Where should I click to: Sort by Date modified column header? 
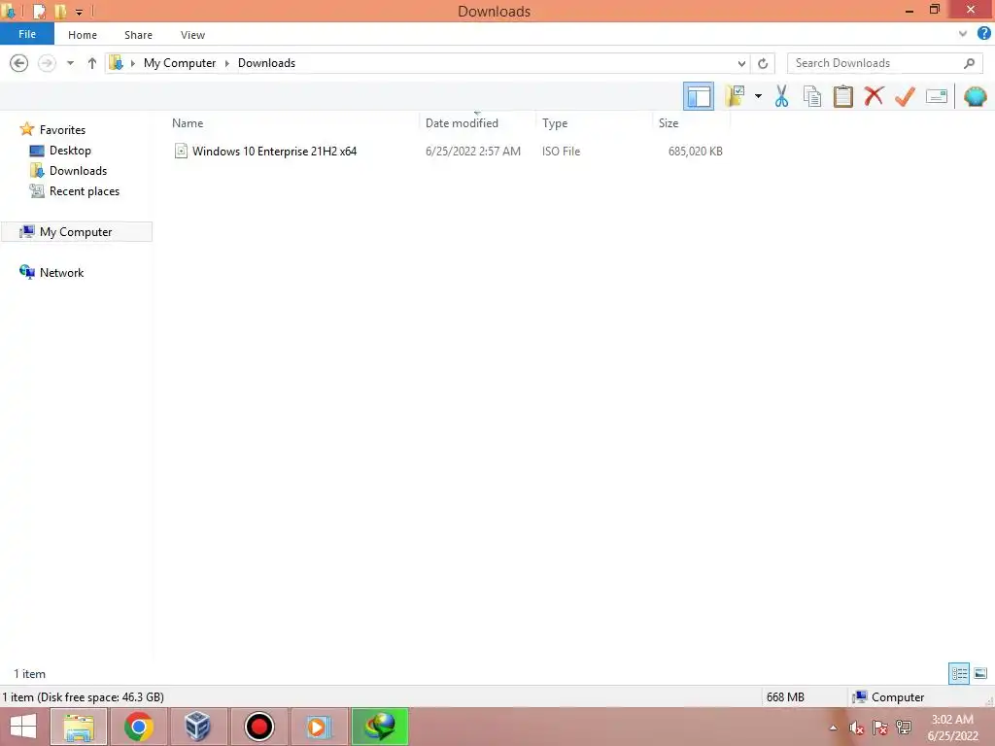[x=462, y=123]
